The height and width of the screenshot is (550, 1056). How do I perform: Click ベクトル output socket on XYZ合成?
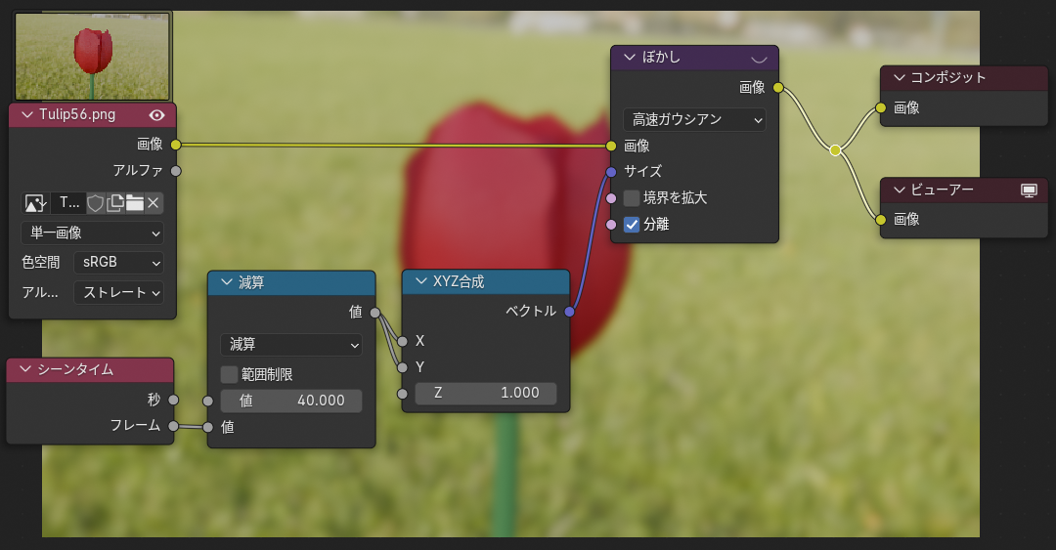[x=570, y=312]
